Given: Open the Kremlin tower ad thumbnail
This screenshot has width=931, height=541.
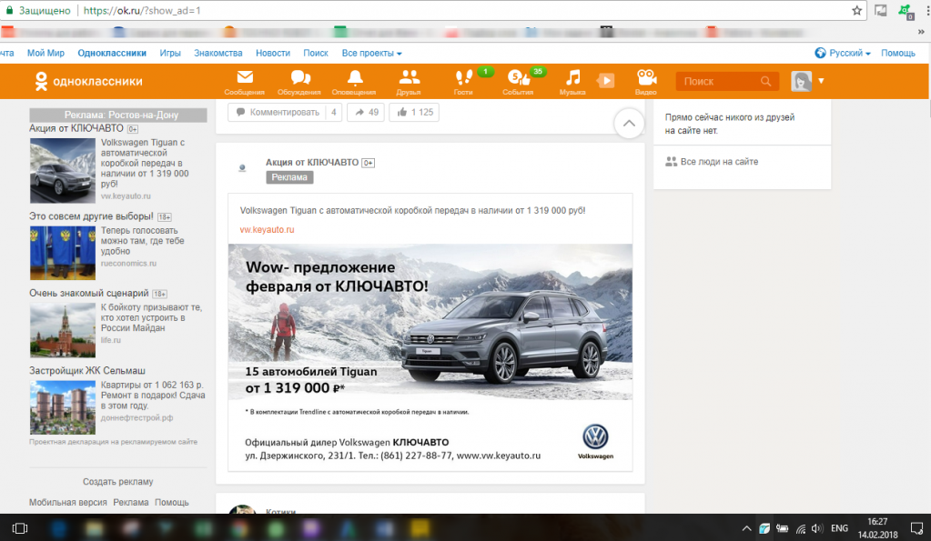Looking at the screenshot, I should 63,330.
